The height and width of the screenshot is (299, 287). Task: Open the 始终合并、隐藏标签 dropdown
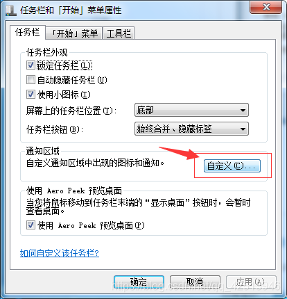[x=191, y=129]
